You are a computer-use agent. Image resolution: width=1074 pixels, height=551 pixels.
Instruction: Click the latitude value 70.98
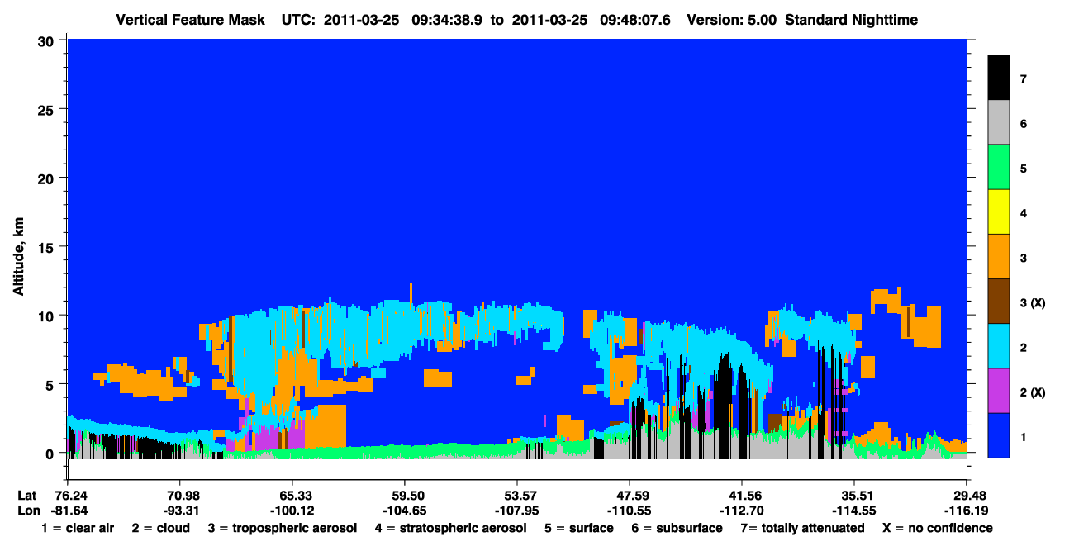point(179,496)
